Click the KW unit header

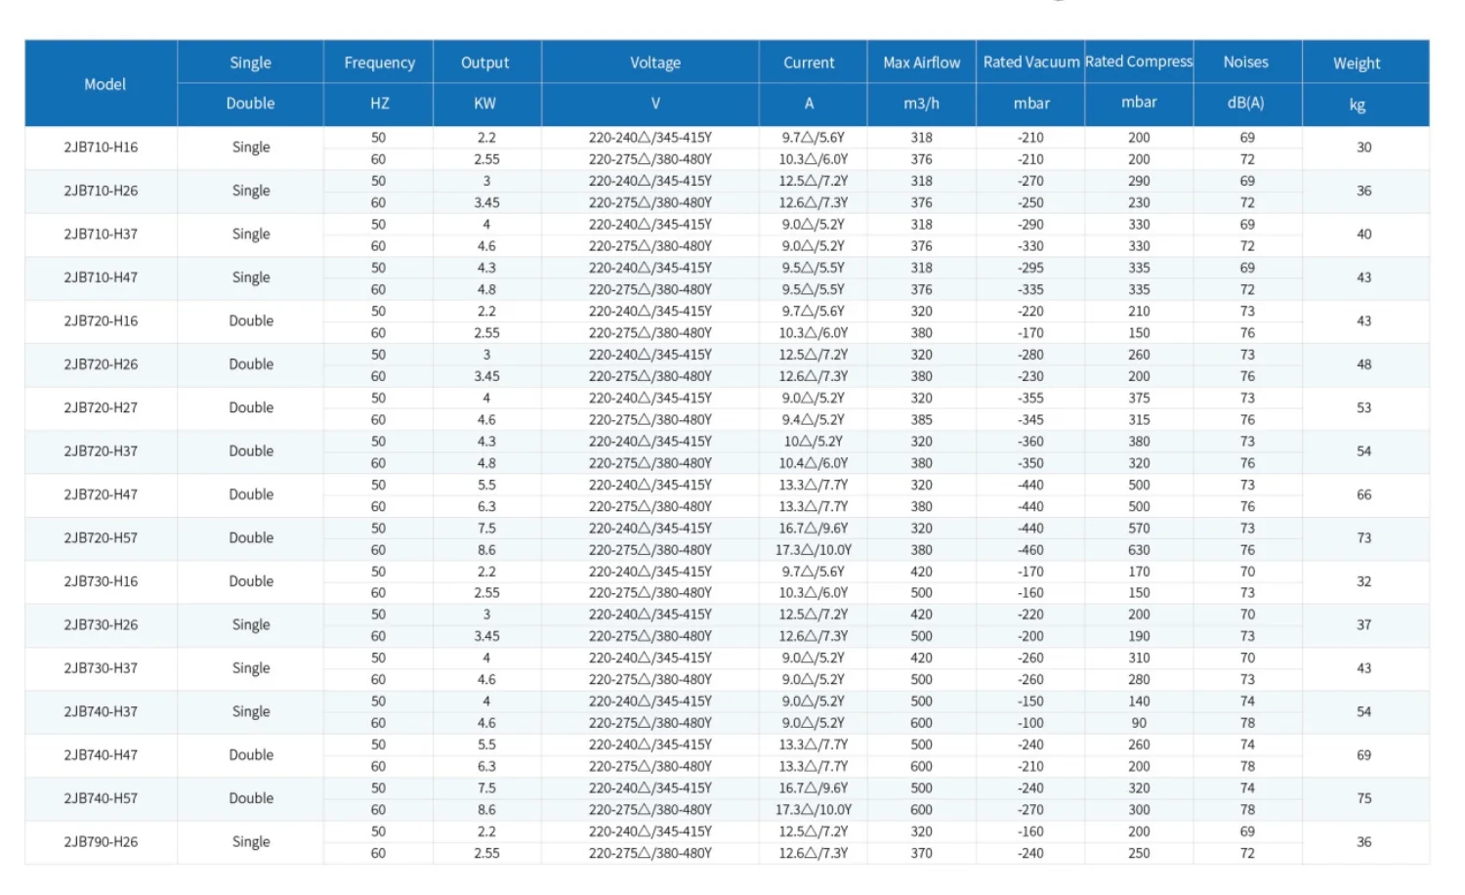[485, 104]
